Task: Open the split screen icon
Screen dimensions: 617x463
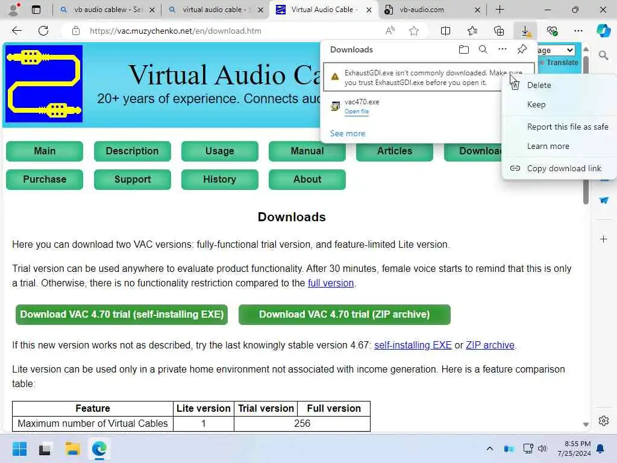Action: [445, 31]
